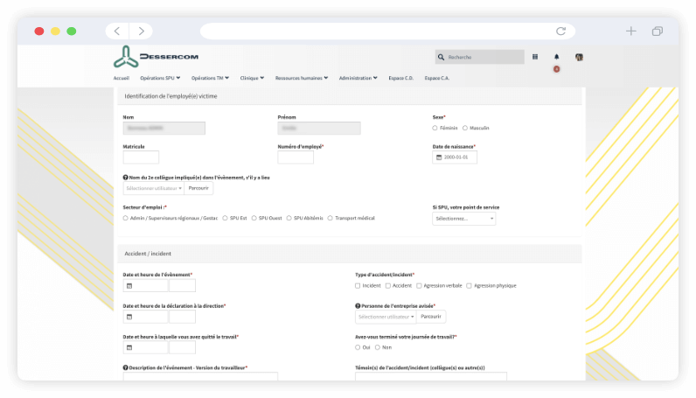Select Non for journée de travail terminée

tap(378, 347)
